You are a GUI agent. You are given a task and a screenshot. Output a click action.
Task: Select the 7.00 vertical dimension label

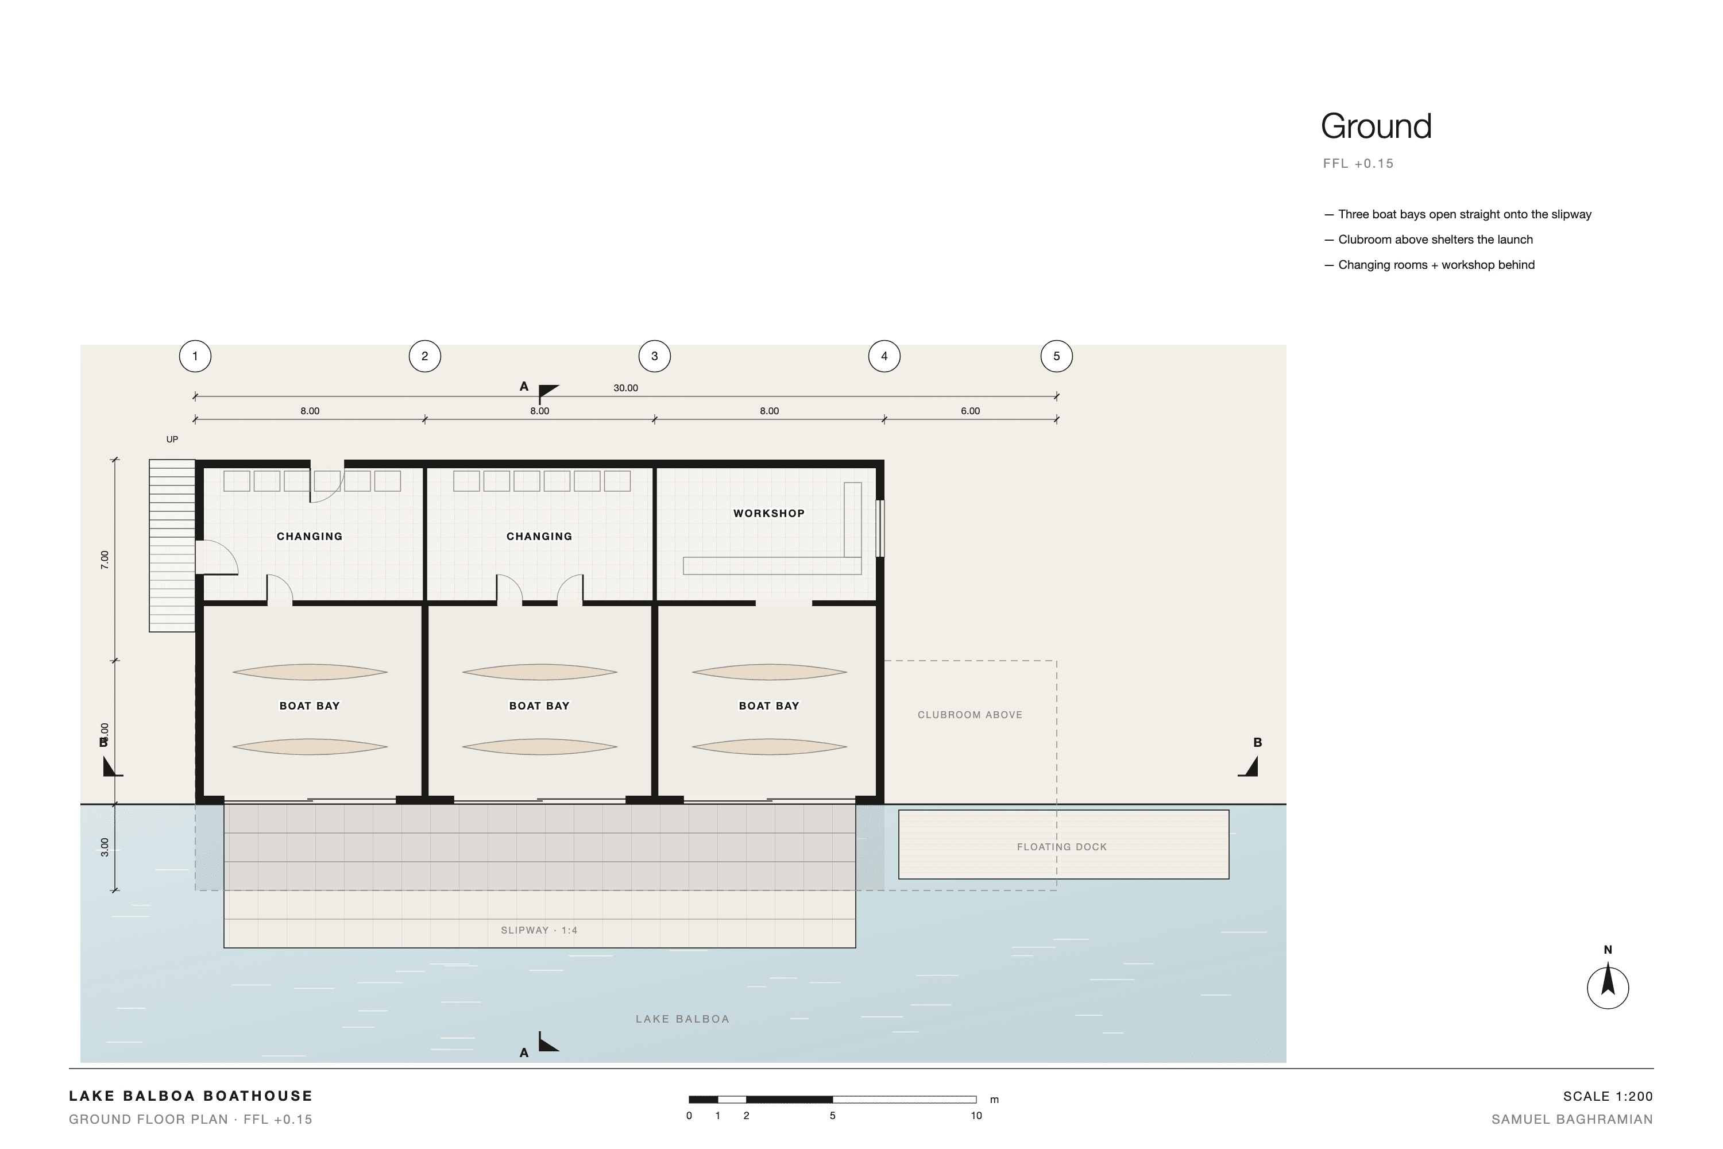coord(104,560)
